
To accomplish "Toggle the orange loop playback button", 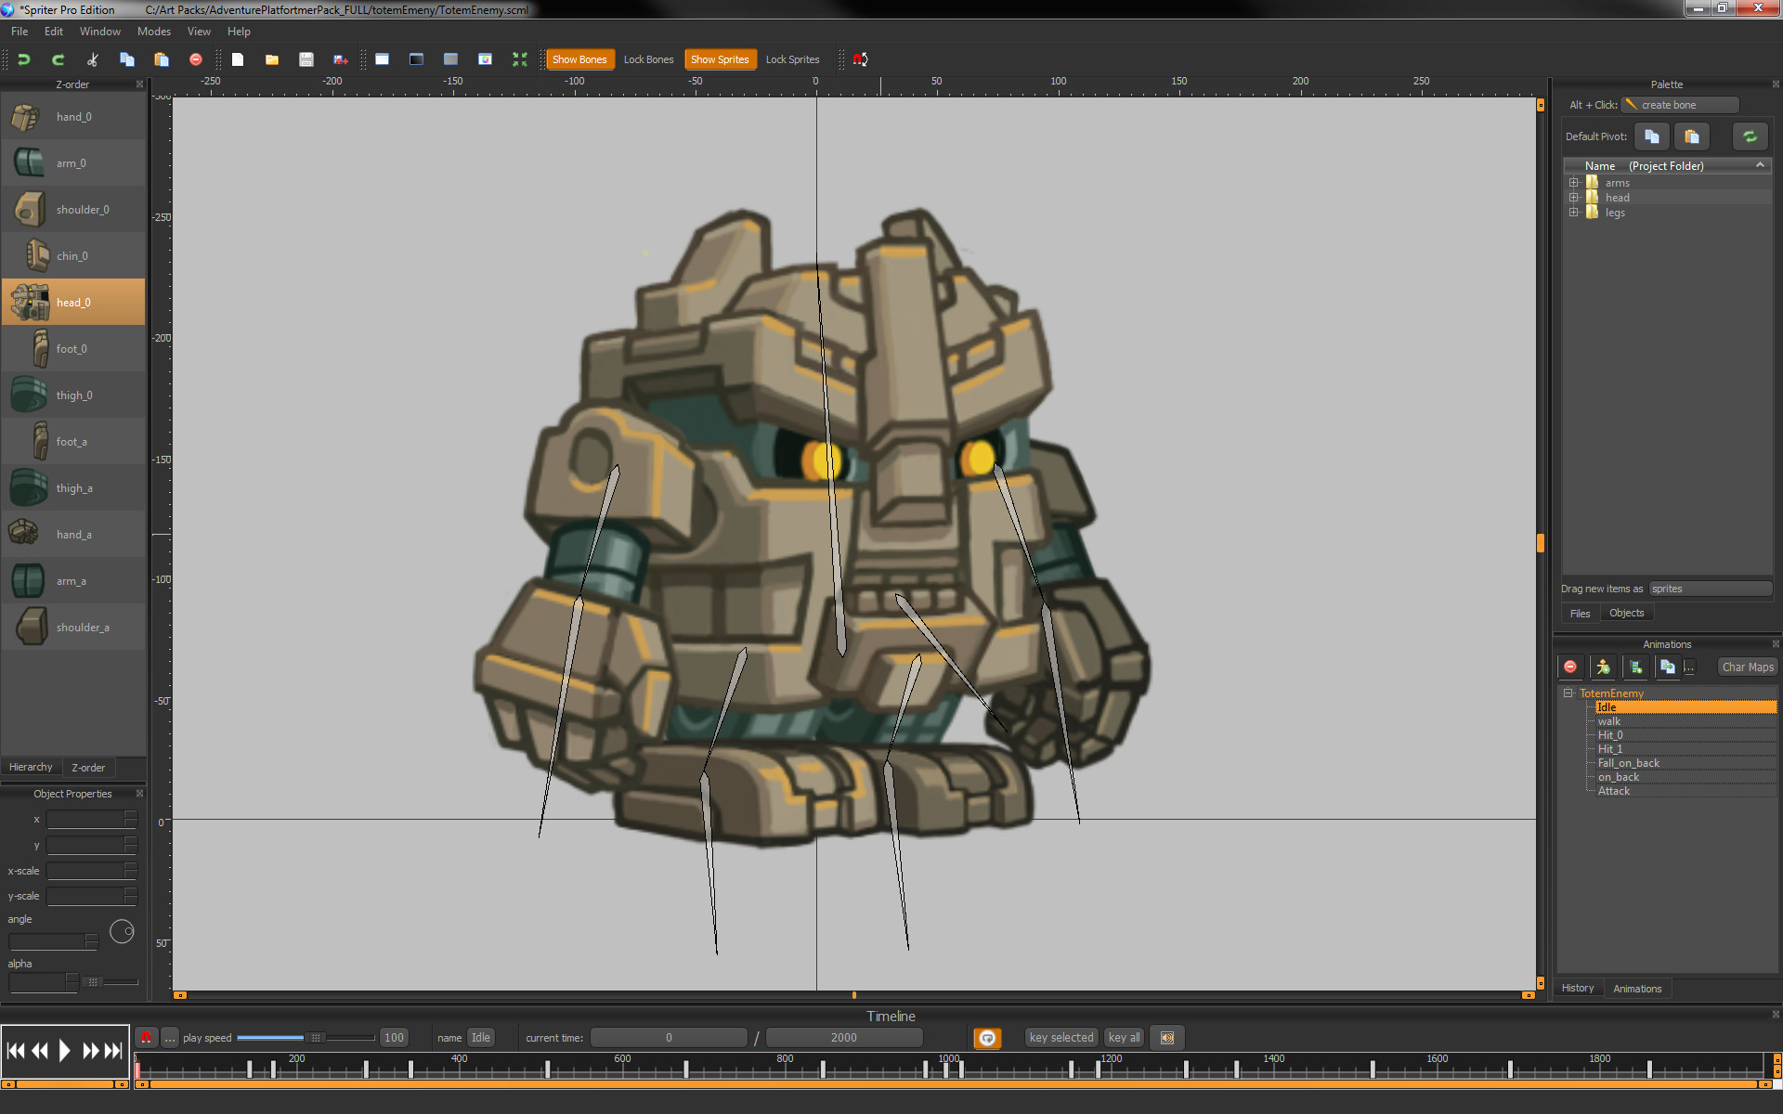I will click(987, 1038).
